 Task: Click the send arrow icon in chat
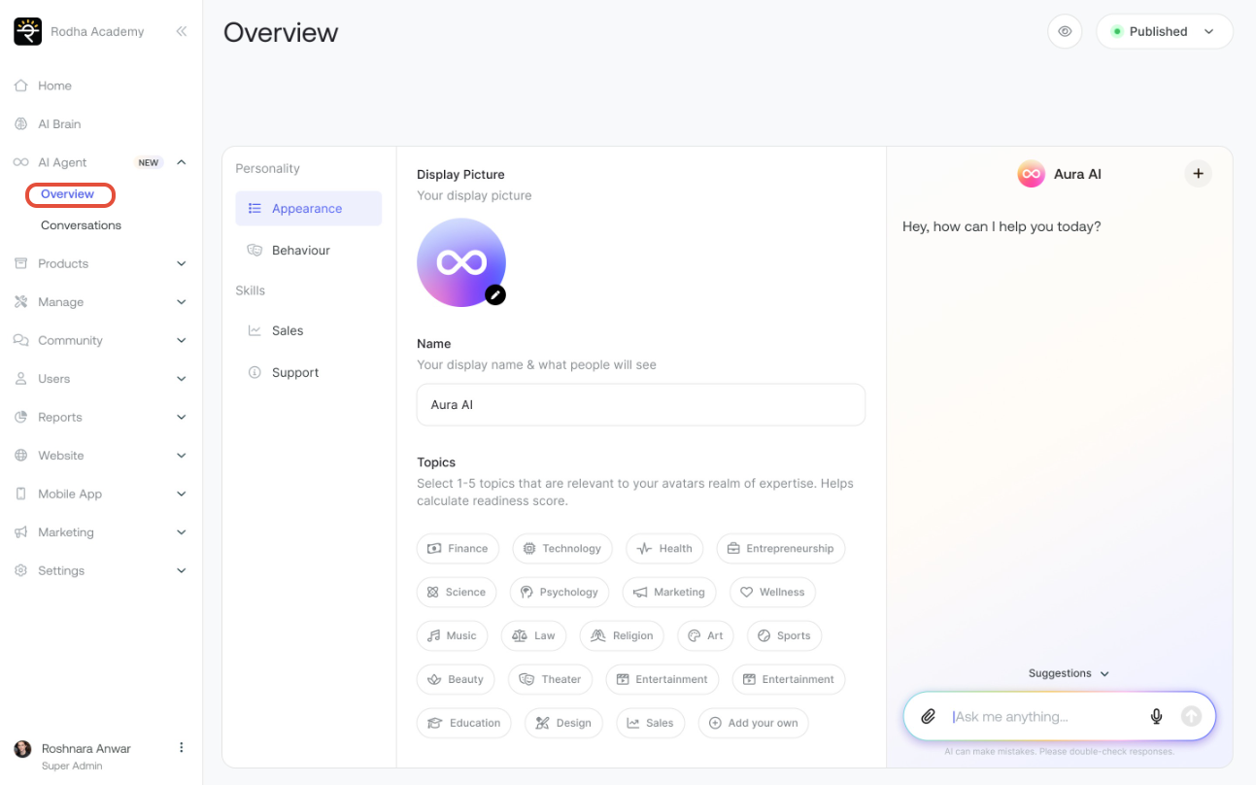[1191, 717]
